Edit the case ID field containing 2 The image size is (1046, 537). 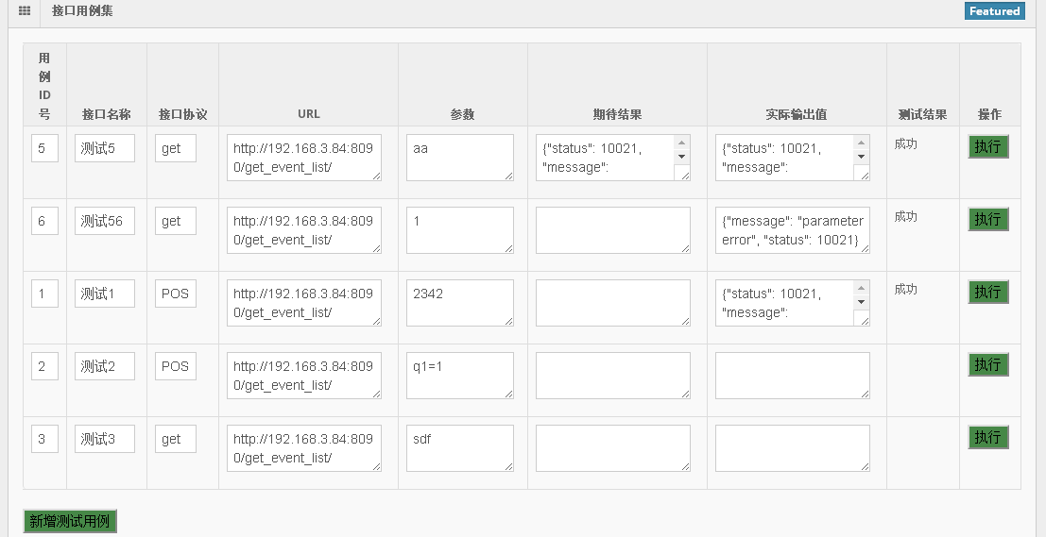44,366
